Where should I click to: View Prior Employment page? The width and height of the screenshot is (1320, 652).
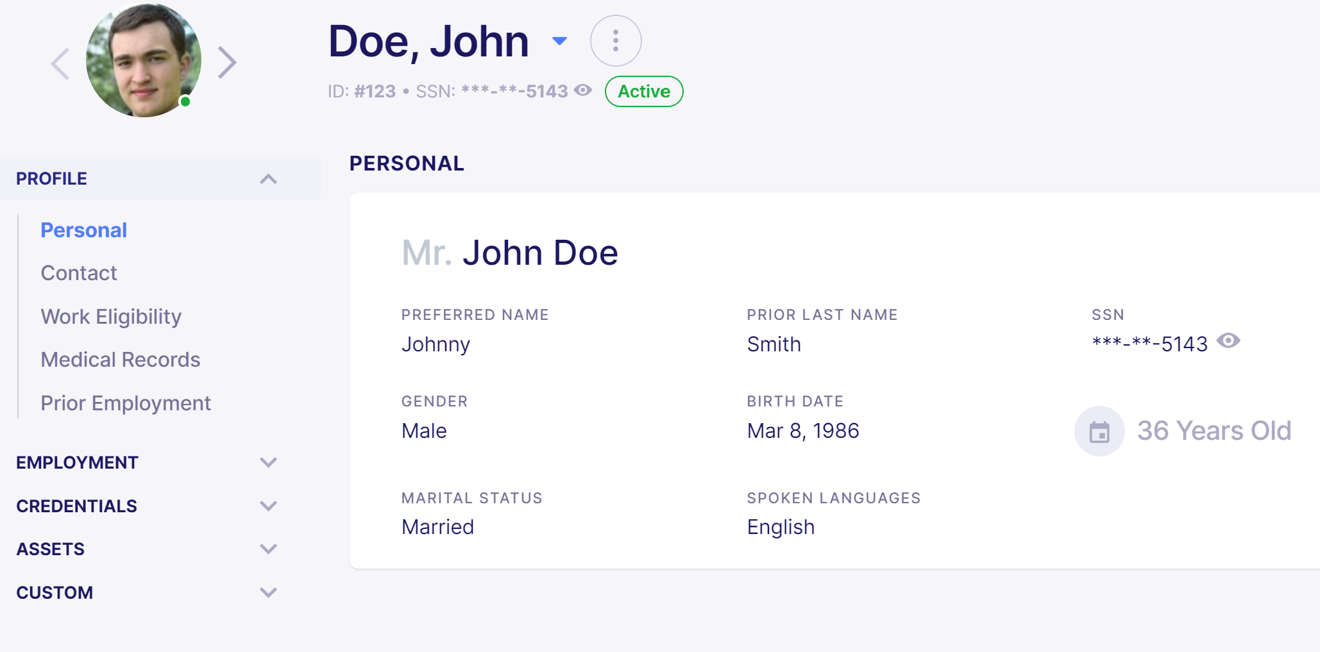(x=126, y=403)
